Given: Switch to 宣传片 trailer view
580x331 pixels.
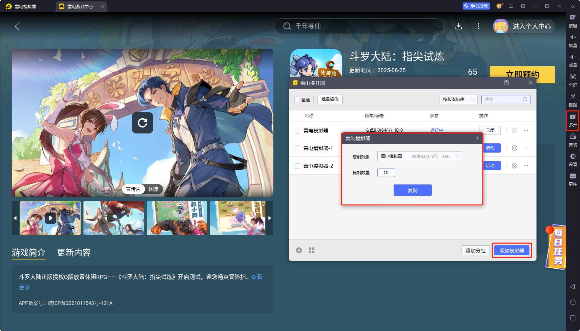Looking at the screenshot, I should (x=133, y=189).
